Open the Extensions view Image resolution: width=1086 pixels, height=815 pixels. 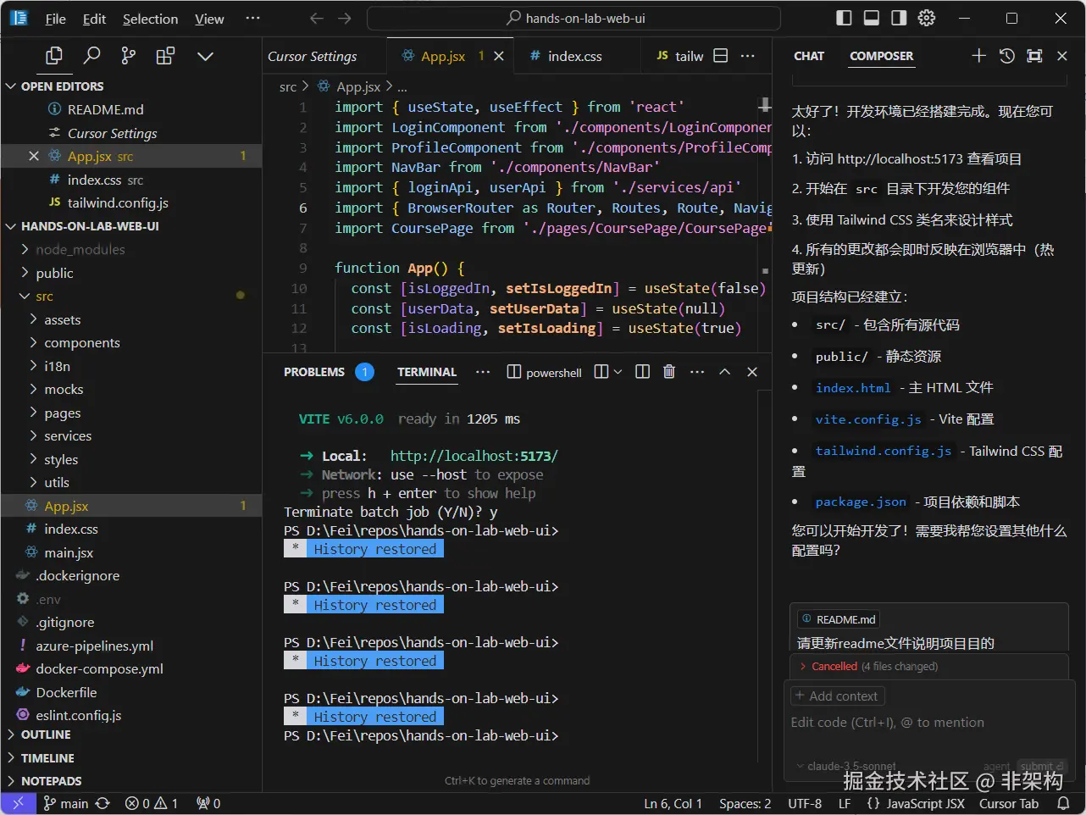coord(165,56)
